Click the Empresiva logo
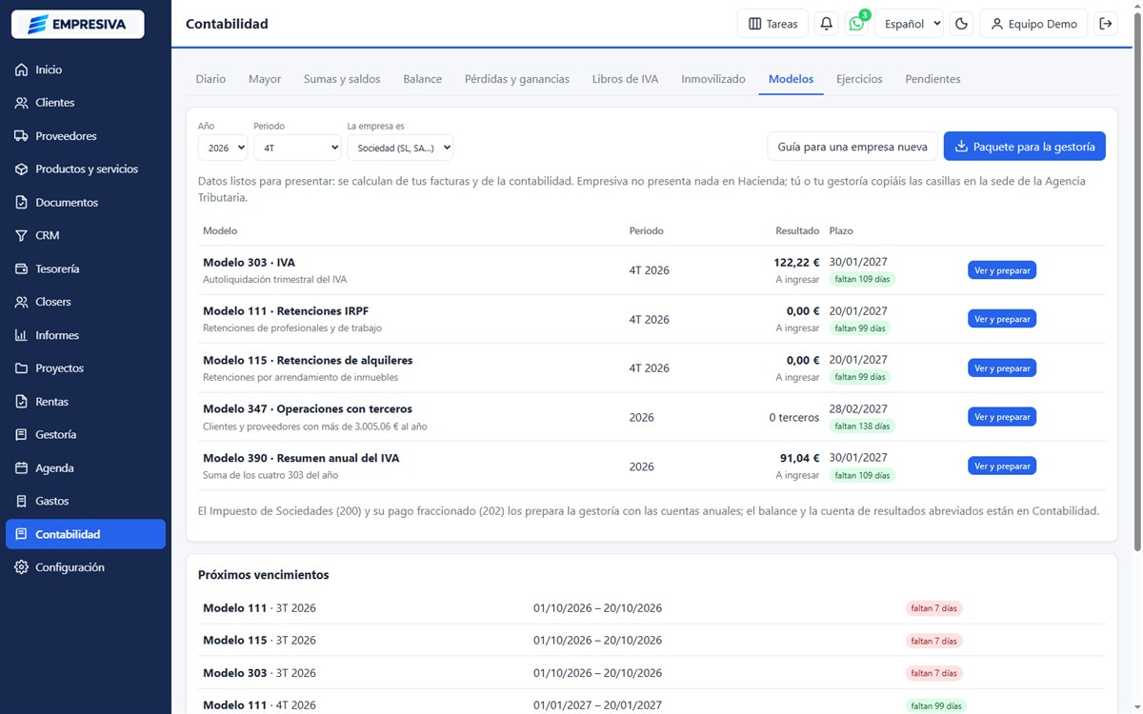Image resolution: width=1143 pixels, height=714 pixels. (77, 24)
